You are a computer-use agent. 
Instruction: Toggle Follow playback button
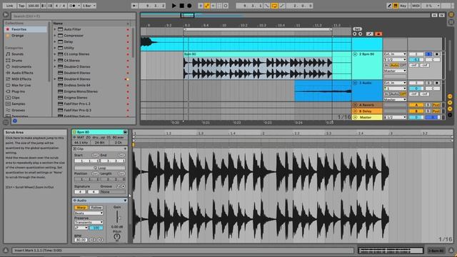tap(134, 6)
